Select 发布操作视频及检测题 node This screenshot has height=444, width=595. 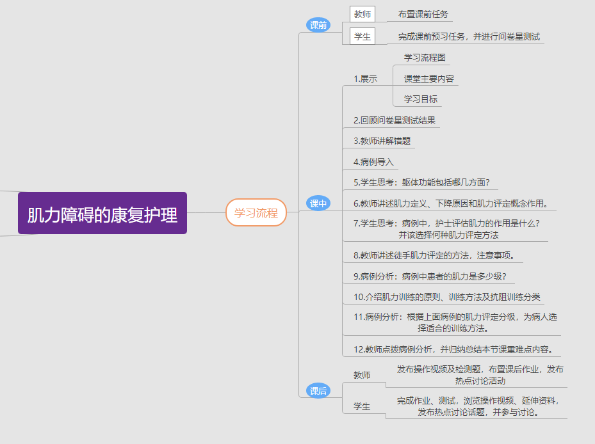[480, 375]
